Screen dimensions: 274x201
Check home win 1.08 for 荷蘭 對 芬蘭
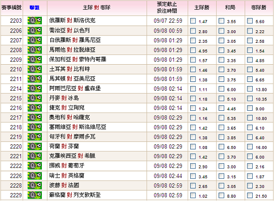click(193, 147)
